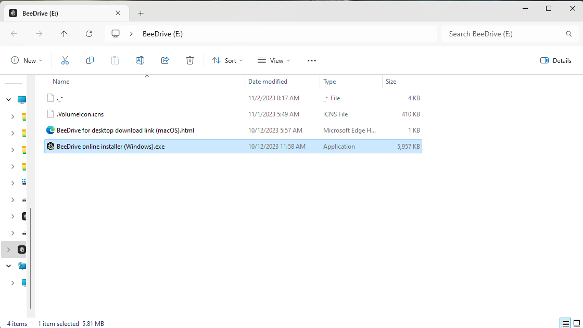This screenshot has height=328, width=583.
Task: Open the View dropdown
Action: (x=274, y=61)
